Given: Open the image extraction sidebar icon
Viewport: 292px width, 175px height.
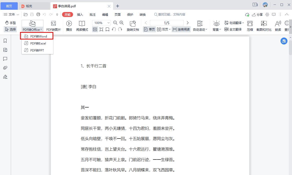Looking at the screenshot, I should [5, 50].
